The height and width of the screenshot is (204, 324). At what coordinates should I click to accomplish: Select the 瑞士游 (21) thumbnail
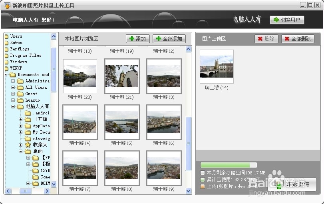pos(122,76)
